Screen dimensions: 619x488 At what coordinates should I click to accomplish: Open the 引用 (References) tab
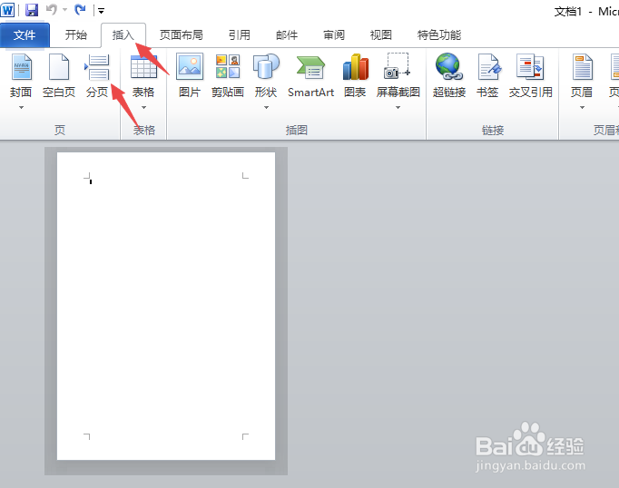[240, 35]
